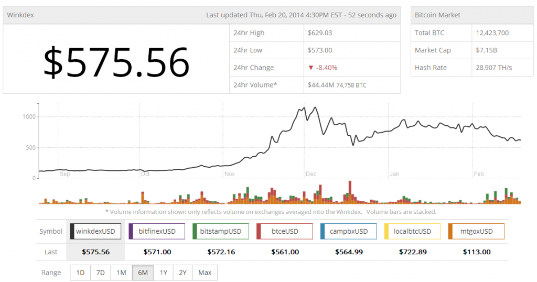Toggle the localbtcUSD symbol series
The width and height of the screenshot is (537, 282).
pos(412,231)
